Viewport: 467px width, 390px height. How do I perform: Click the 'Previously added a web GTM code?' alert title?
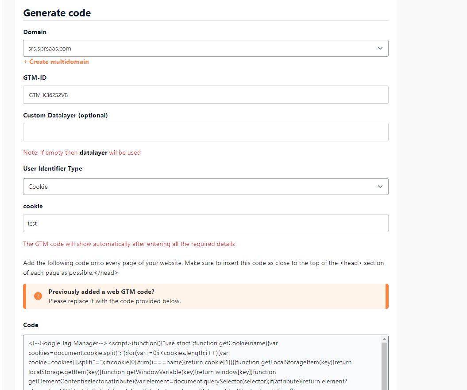(101, 292)
